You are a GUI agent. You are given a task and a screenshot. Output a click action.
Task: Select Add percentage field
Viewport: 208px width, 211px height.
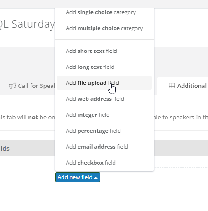point(104,131)
